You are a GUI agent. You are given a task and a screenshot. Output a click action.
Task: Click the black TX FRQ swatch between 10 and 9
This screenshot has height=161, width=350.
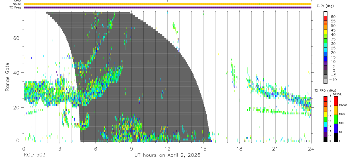[325, 139]
